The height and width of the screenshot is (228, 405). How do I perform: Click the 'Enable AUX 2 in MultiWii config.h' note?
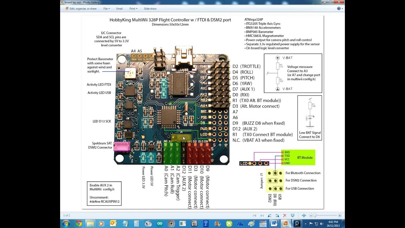102,187
